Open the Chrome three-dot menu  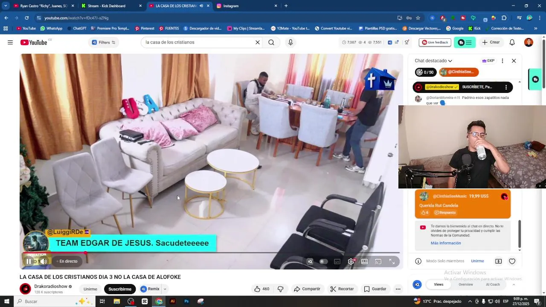[540, 18]
